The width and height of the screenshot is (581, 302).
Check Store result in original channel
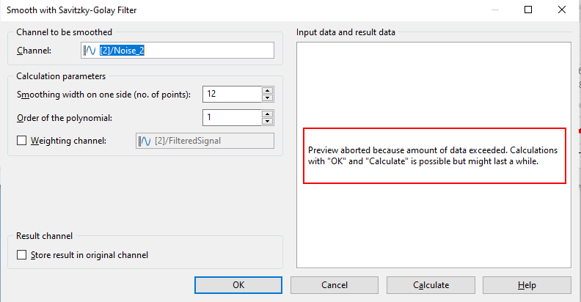[x=21, y=256]
